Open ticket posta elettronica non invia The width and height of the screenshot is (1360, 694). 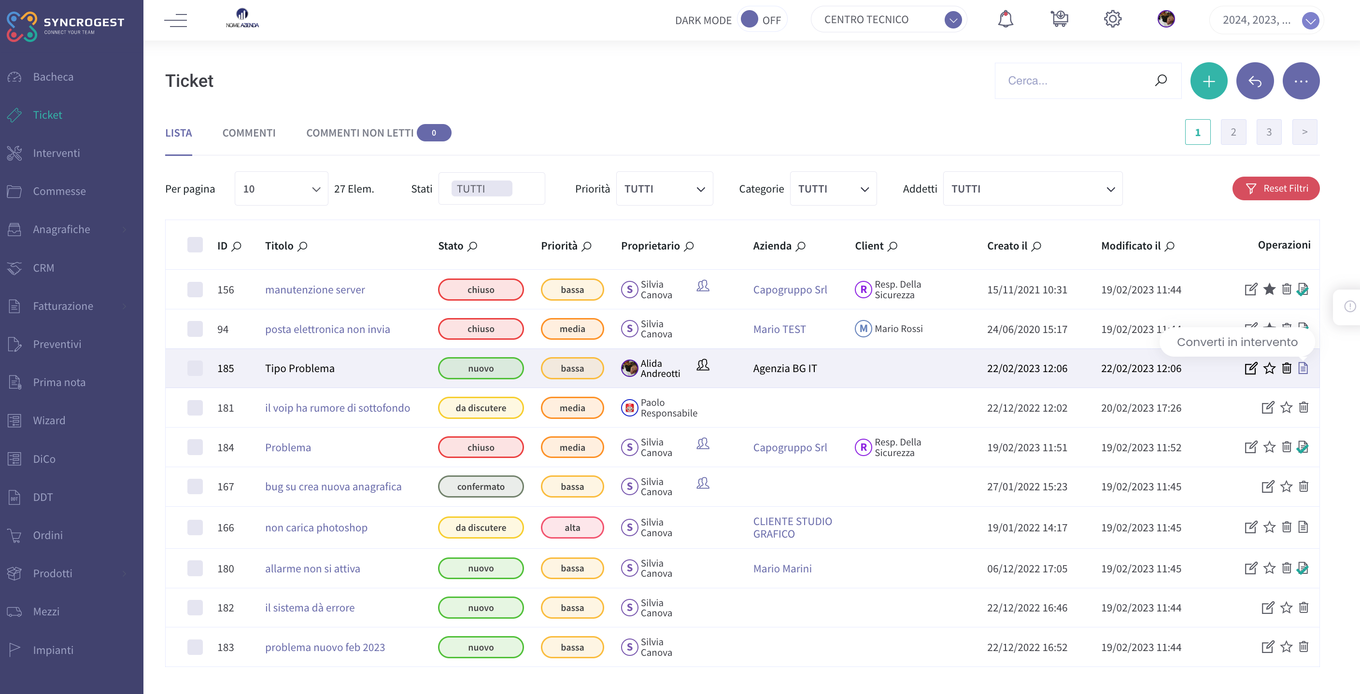point(327,329)
